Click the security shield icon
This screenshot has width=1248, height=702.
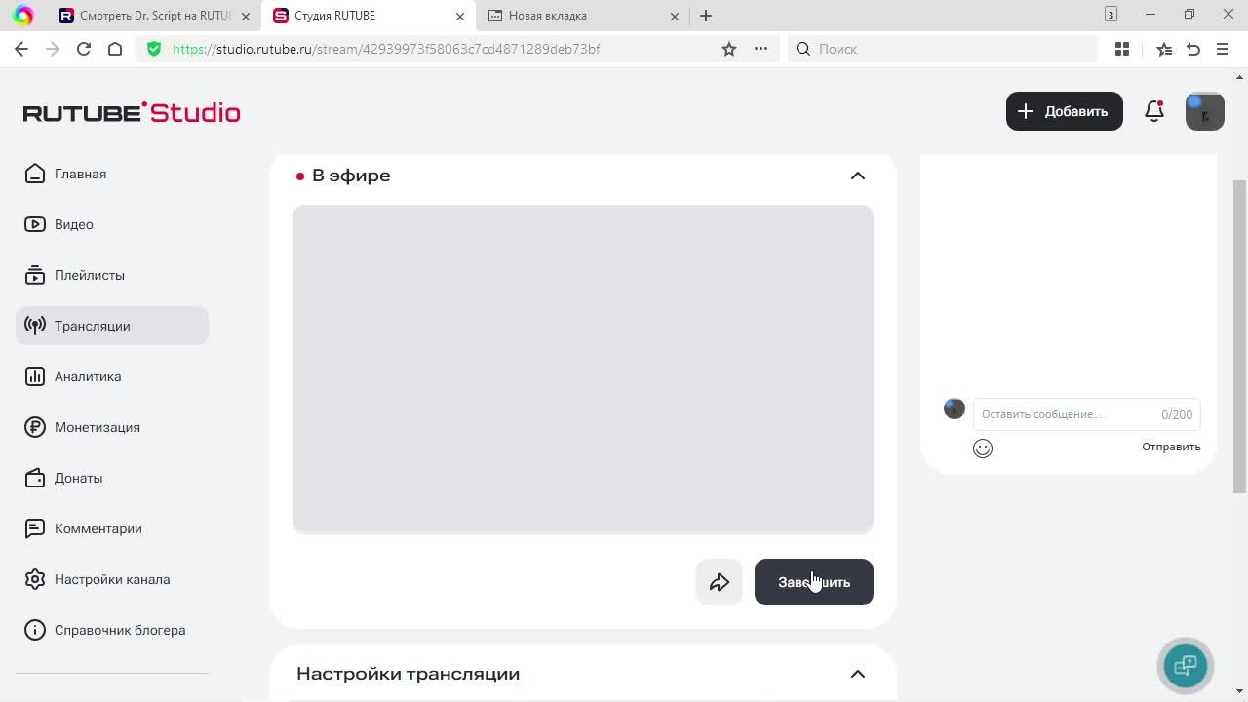point(154,49)
